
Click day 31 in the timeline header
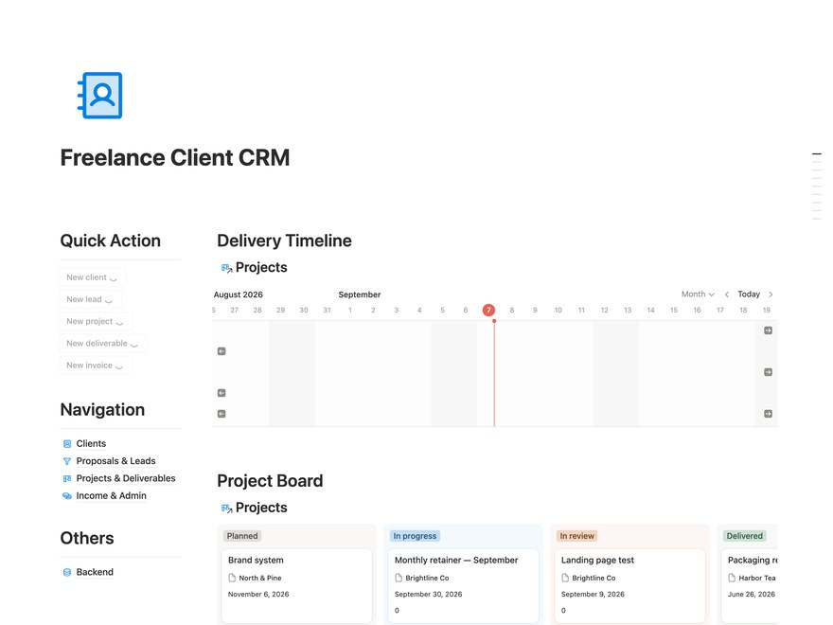tap(327, 310)
